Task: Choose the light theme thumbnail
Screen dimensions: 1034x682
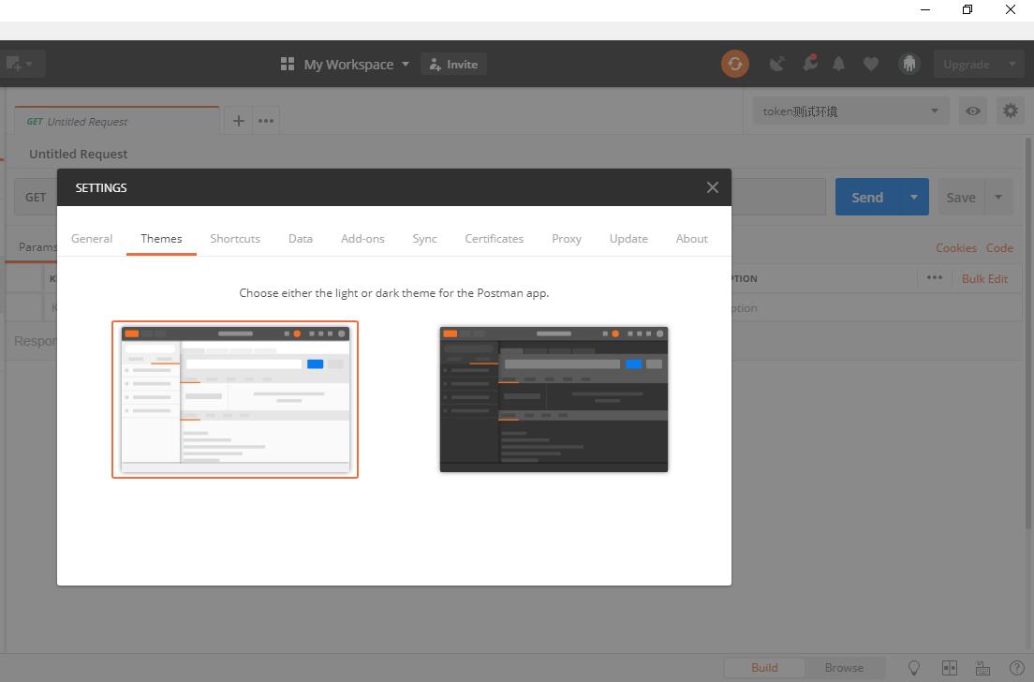Action: (x=235, y=399)
